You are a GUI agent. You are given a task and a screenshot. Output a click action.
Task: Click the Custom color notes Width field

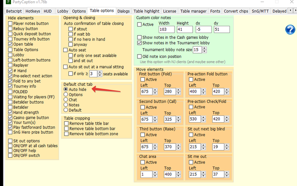166,30
